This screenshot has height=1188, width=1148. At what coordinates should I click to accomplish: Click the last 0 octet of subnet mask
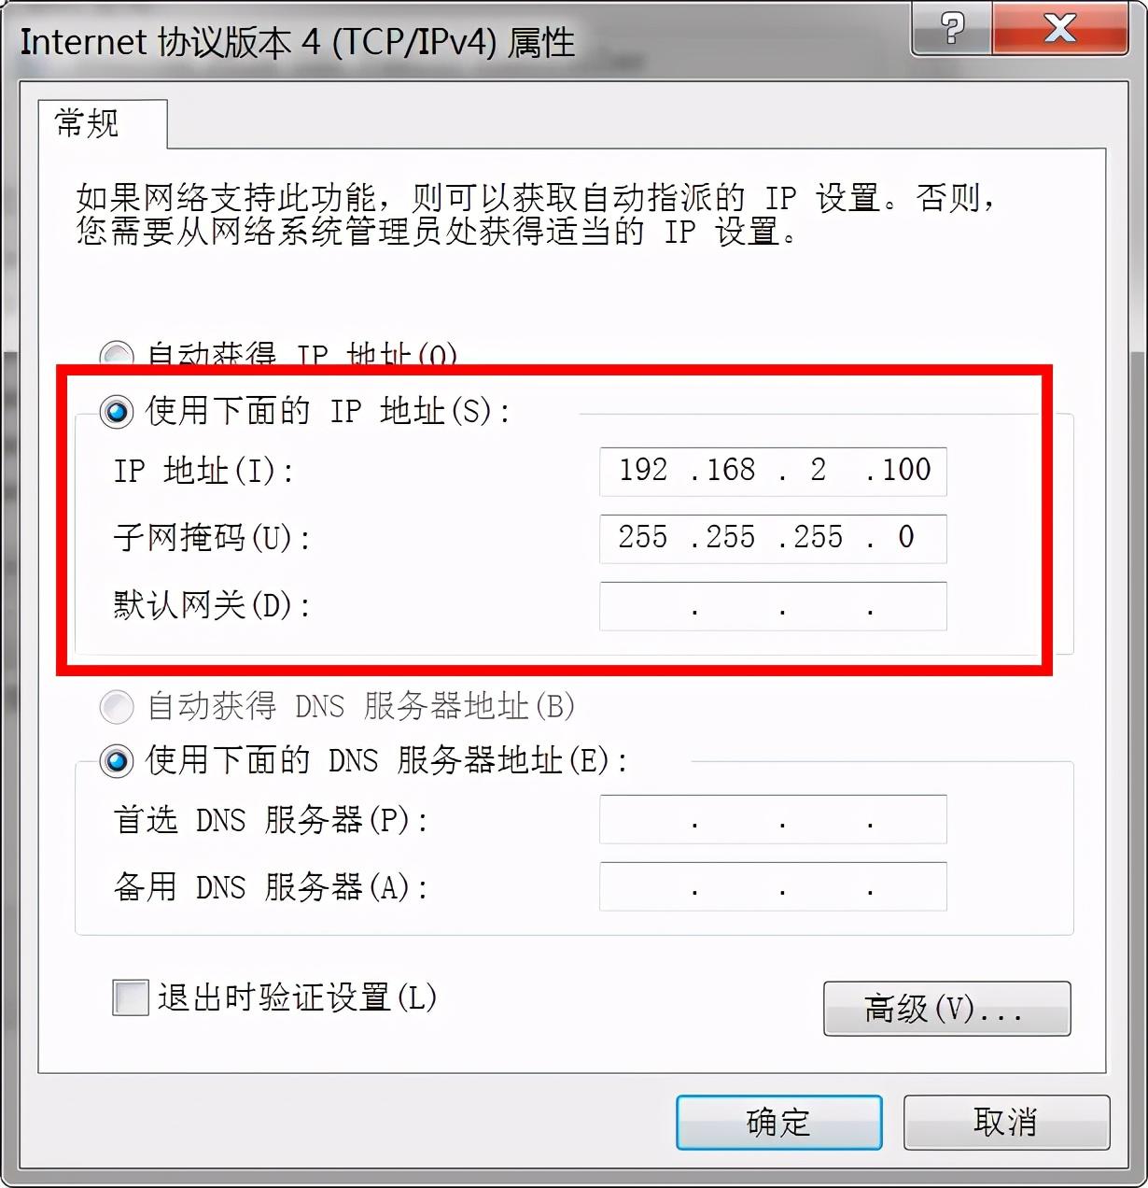906,537
